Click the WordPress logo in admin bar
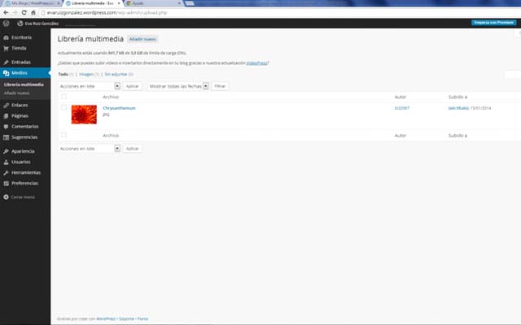 pyautogui.click(x=5, y=22)
